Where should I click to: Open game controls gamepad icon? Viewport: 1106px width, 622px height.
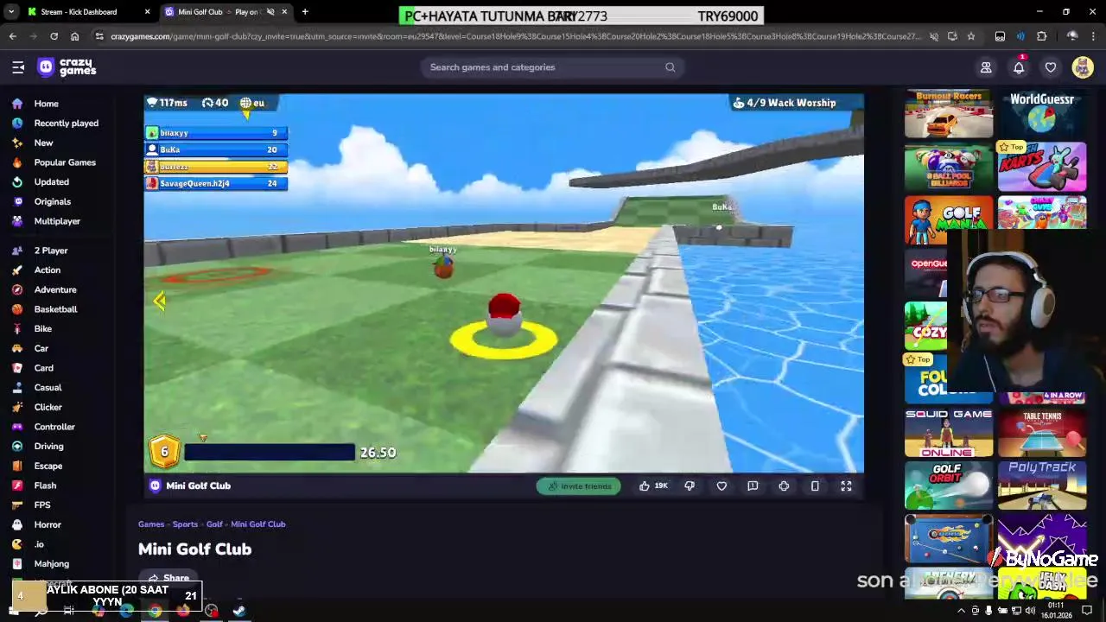coord(784,486)
